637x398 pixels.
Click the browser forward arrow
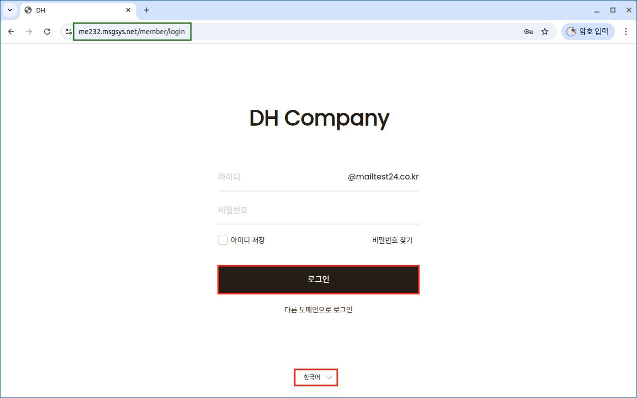click(x=29, y=32)
